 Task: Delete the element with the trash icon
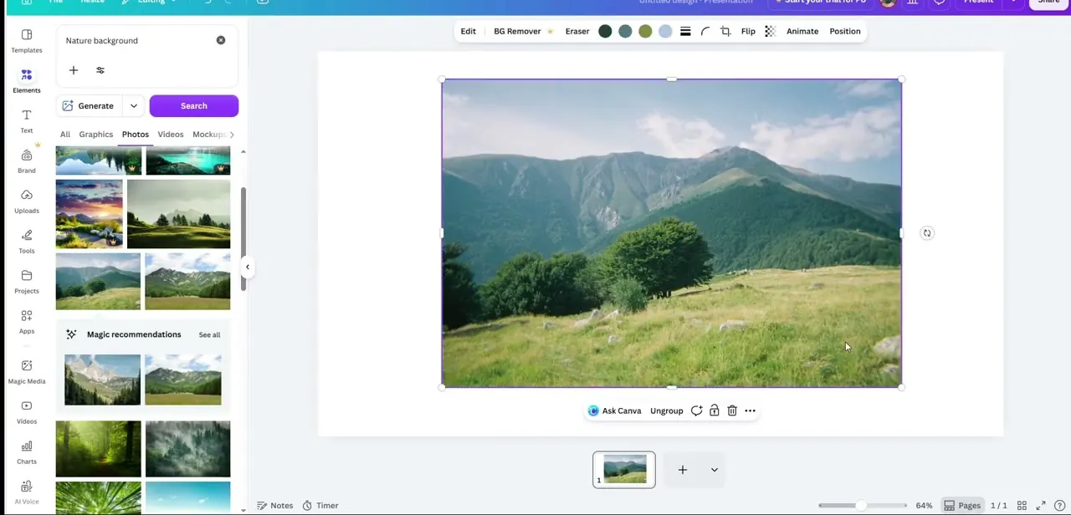click(732, 411)
